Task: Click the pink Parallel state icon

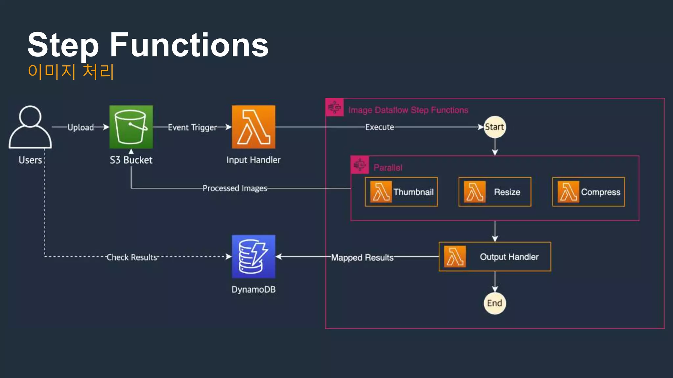Action: (360, 165)
